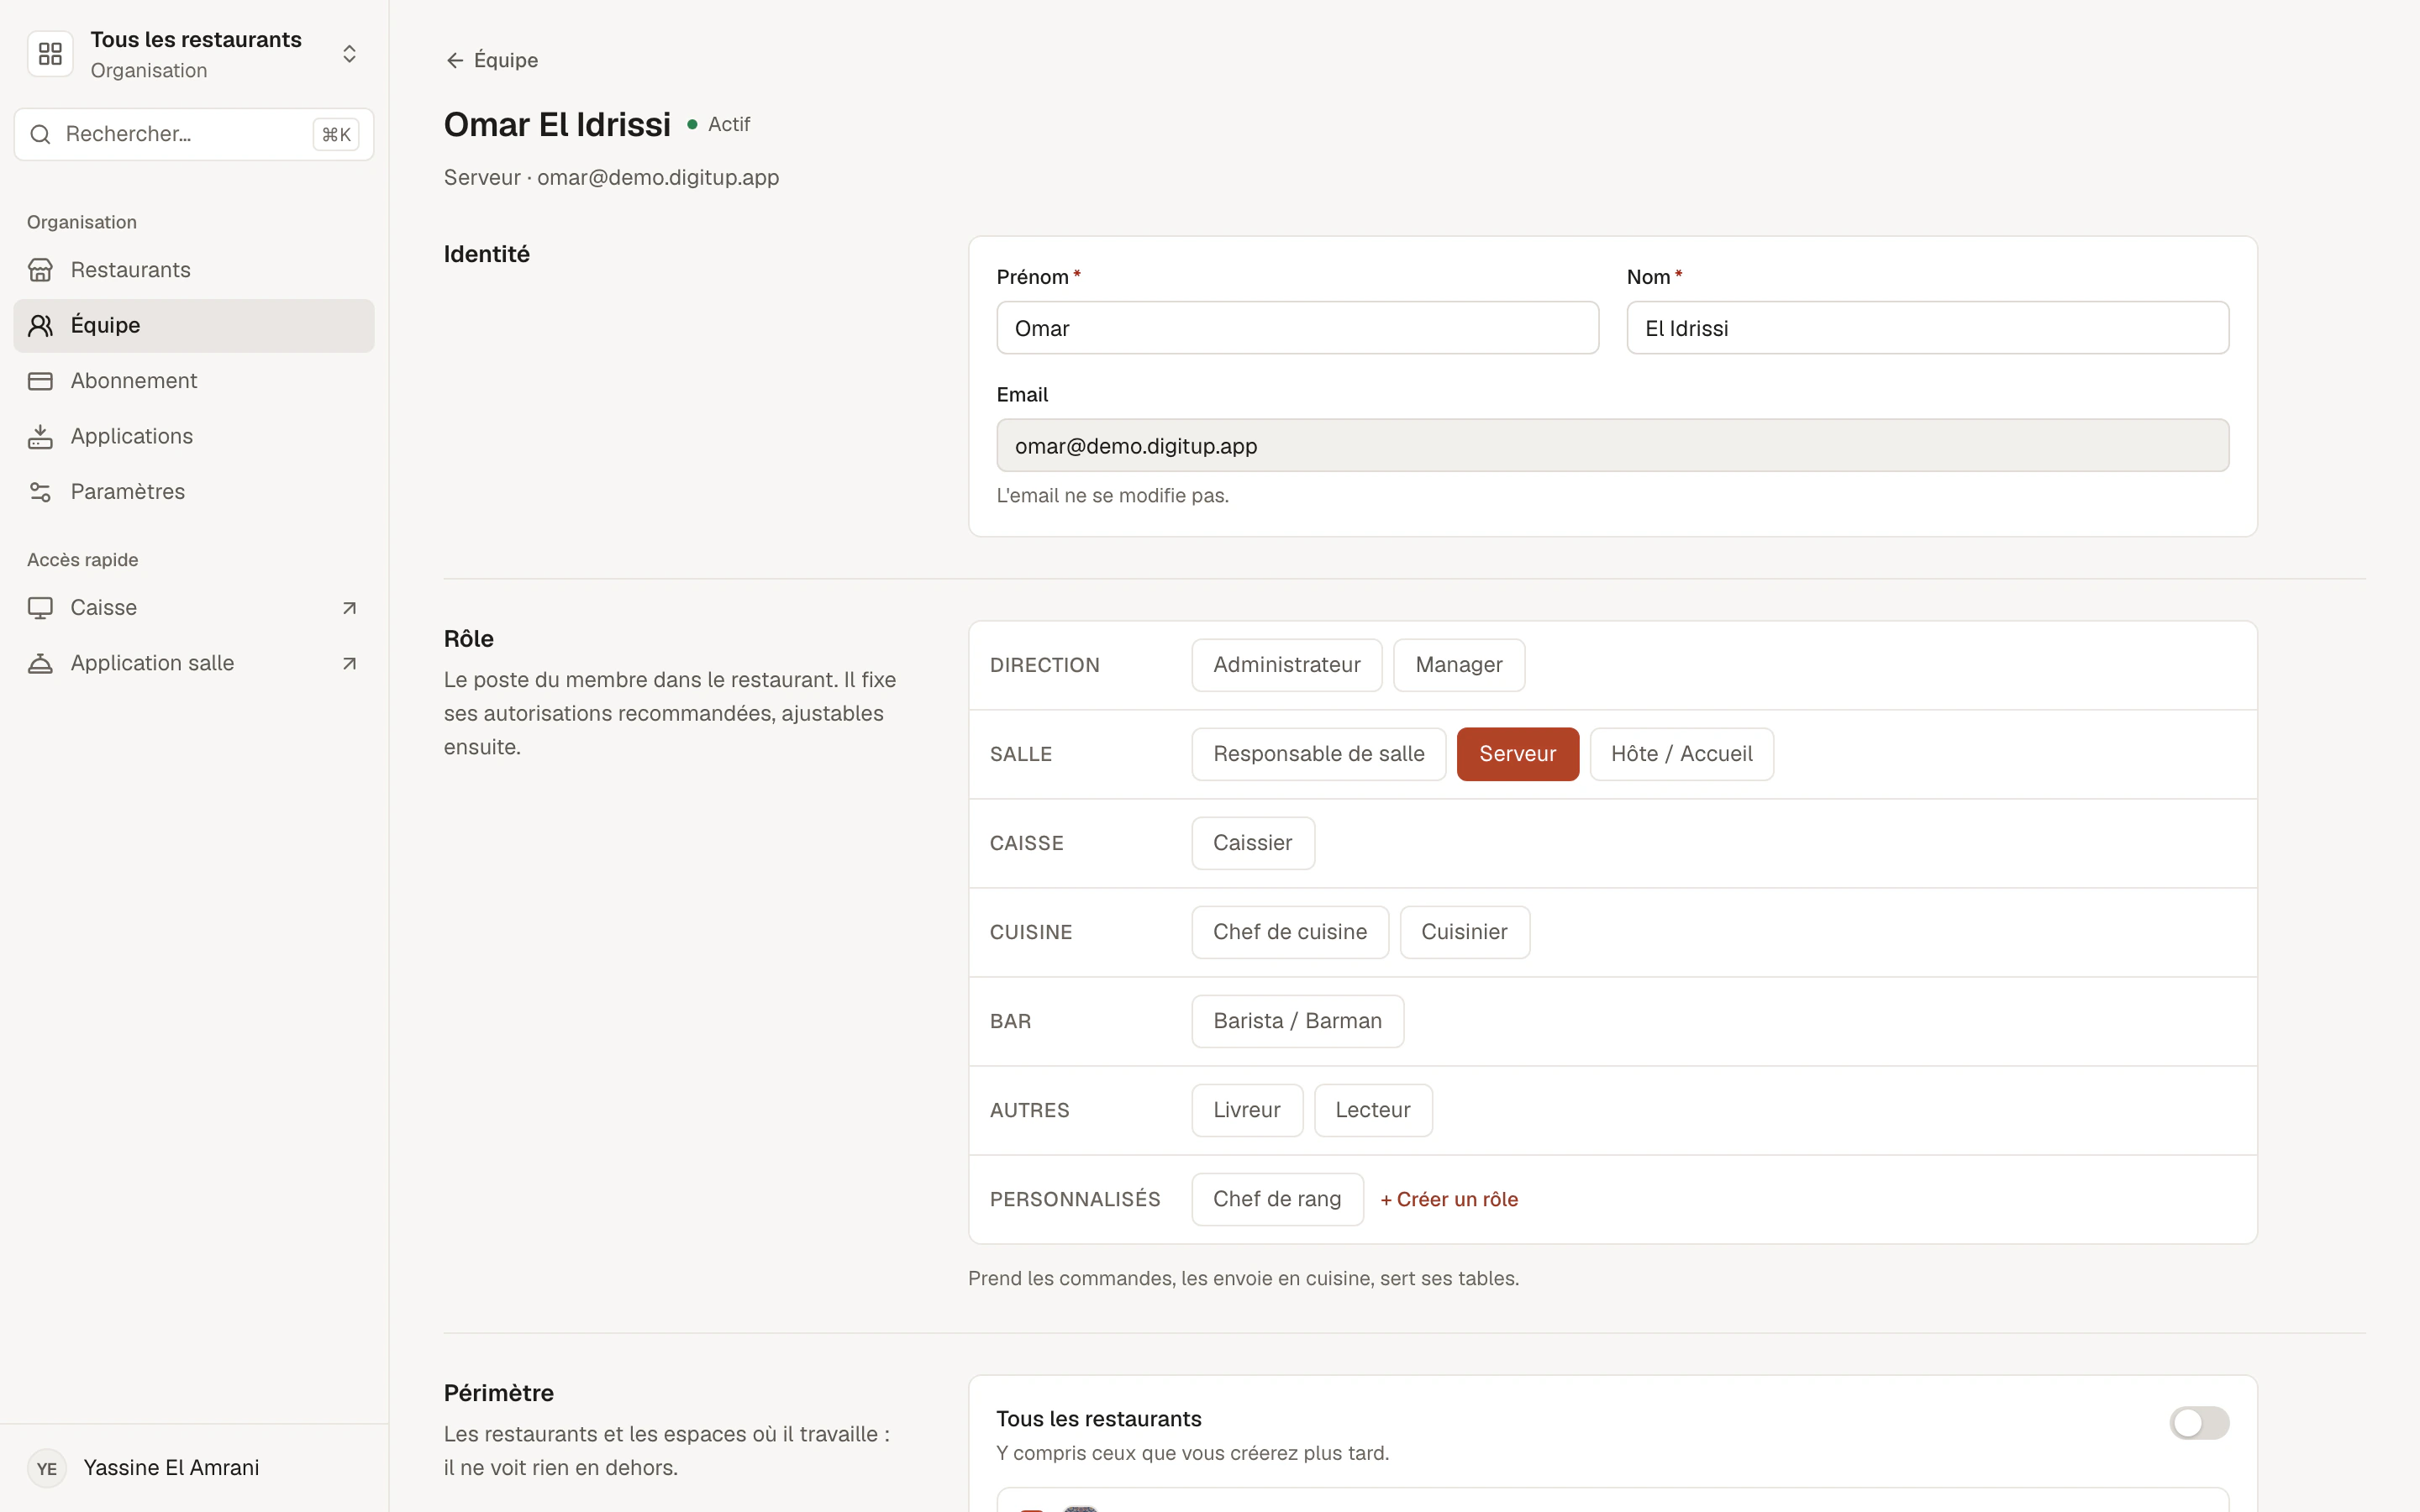This screenshot has height=1512, width=2420.
Task: Open the Équipe sidebar section
Action: 194,325
